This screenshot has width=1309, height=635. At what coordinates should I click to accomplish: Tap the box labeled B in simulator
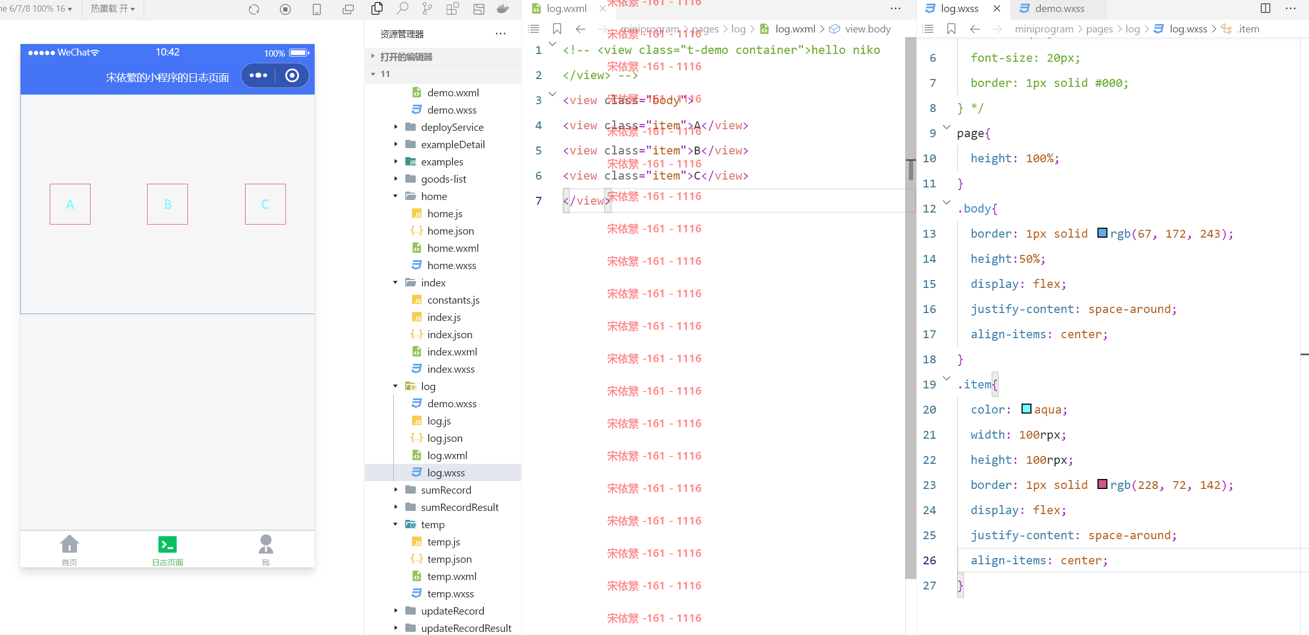pos(168,204)
